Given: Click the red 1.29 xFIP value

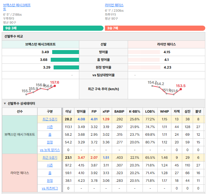Looking at the screenshot, I should (x=106, y=119).
